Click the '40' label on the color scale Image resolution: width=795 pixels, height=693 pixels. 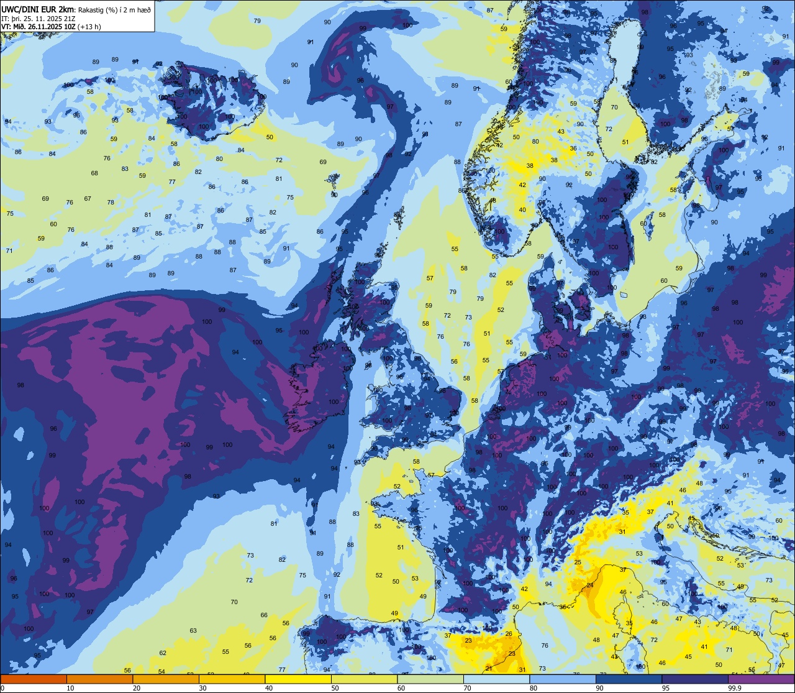(x=268, y=688)
